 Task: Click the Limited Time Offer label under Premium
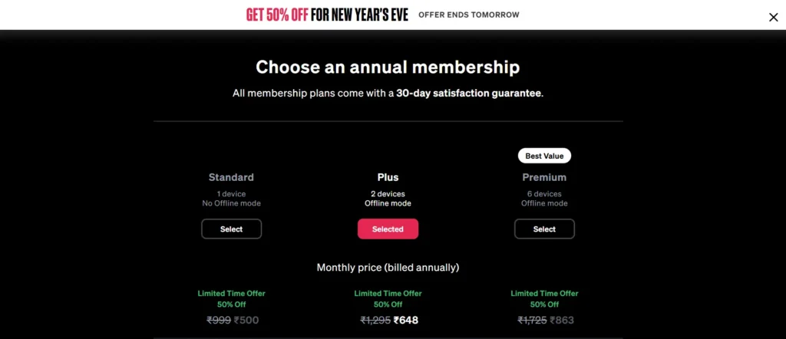point(544,293)
